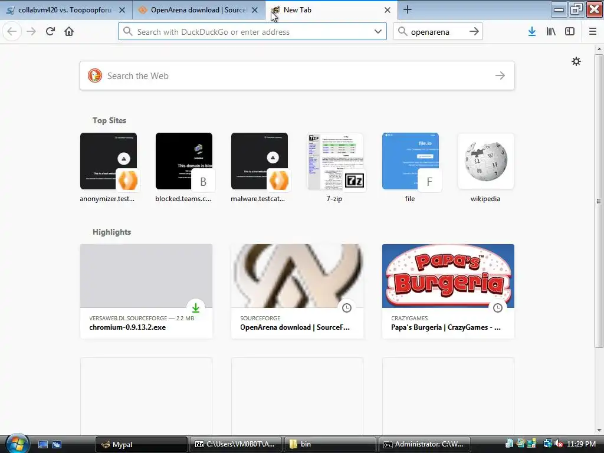Viewport: 604px width, 453px height.
Task: Click the search bar magnifier icon
Action: click(402, 32)
